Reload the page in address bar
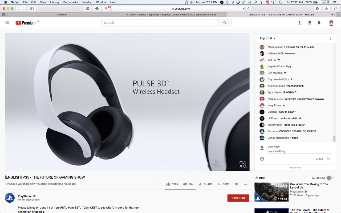This screenshot has width=341, height=213. pyautogui.click(x=248, y=9)
